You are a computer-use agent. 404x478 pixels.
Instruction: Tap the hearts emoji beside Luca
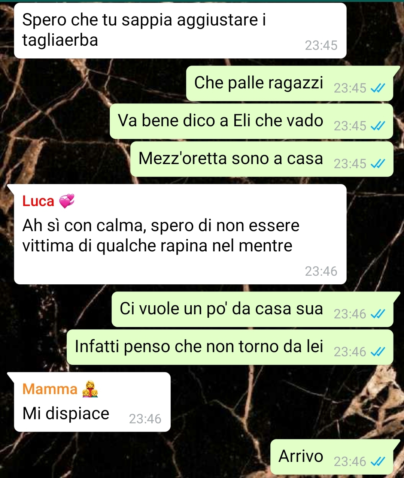pyautogui.click(x=67, y=201)
